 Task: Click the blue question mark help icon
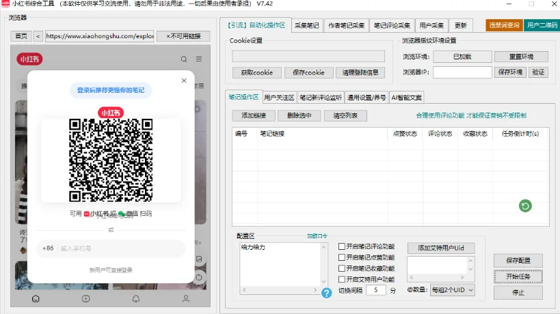click(326, 293)
